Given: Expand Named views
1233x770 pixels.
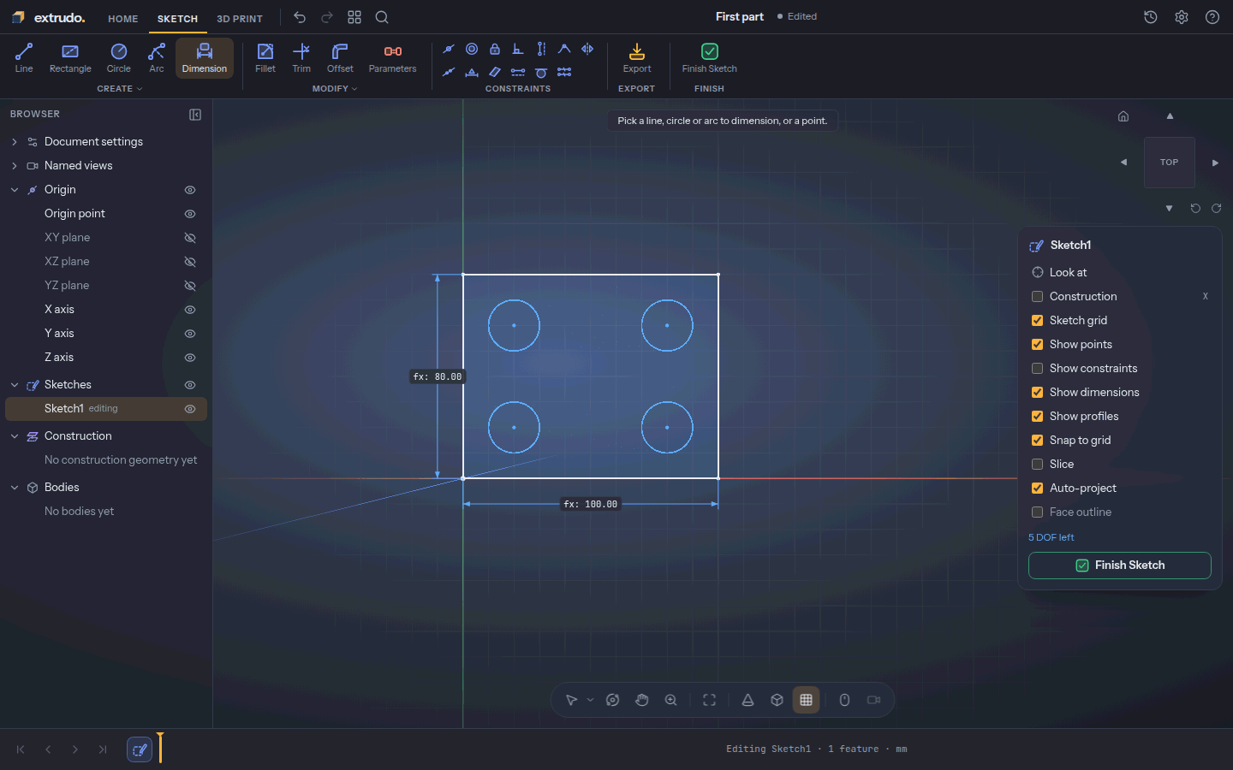Looking at the screenshot, I should (15, 166).
